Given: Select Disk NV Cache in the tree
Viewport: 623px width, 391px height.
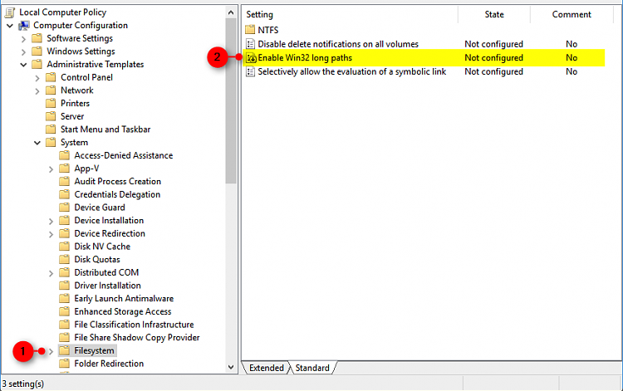Looking at the screenshot, I should [x=102, y=247].
